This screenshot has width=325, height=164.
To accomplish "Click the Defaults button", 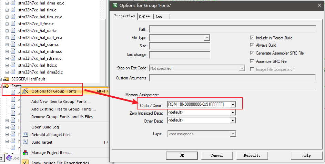I will (x=252, y=155).
